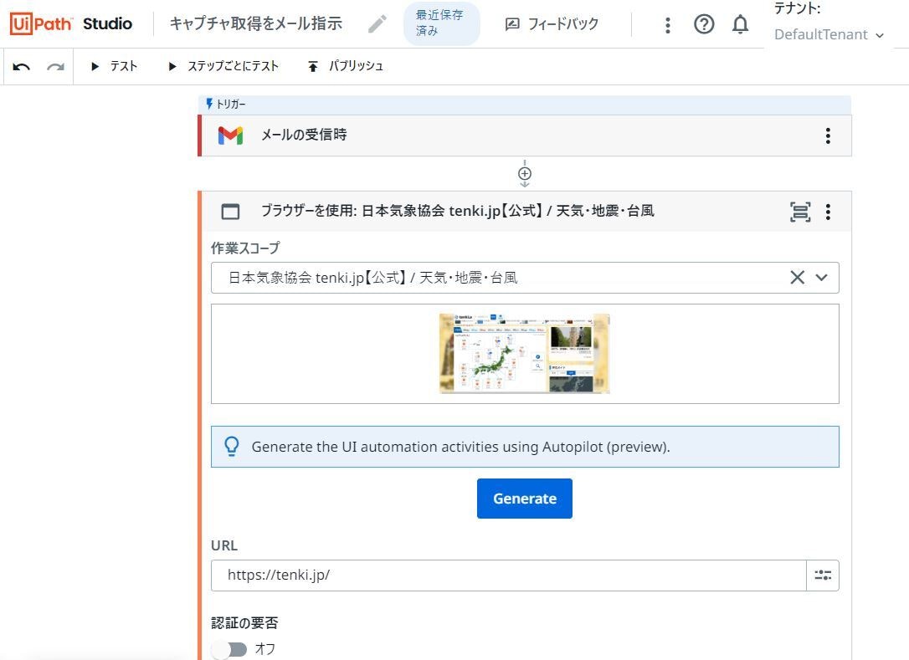Select the メールの受信時 trigger

coord(525,136)
